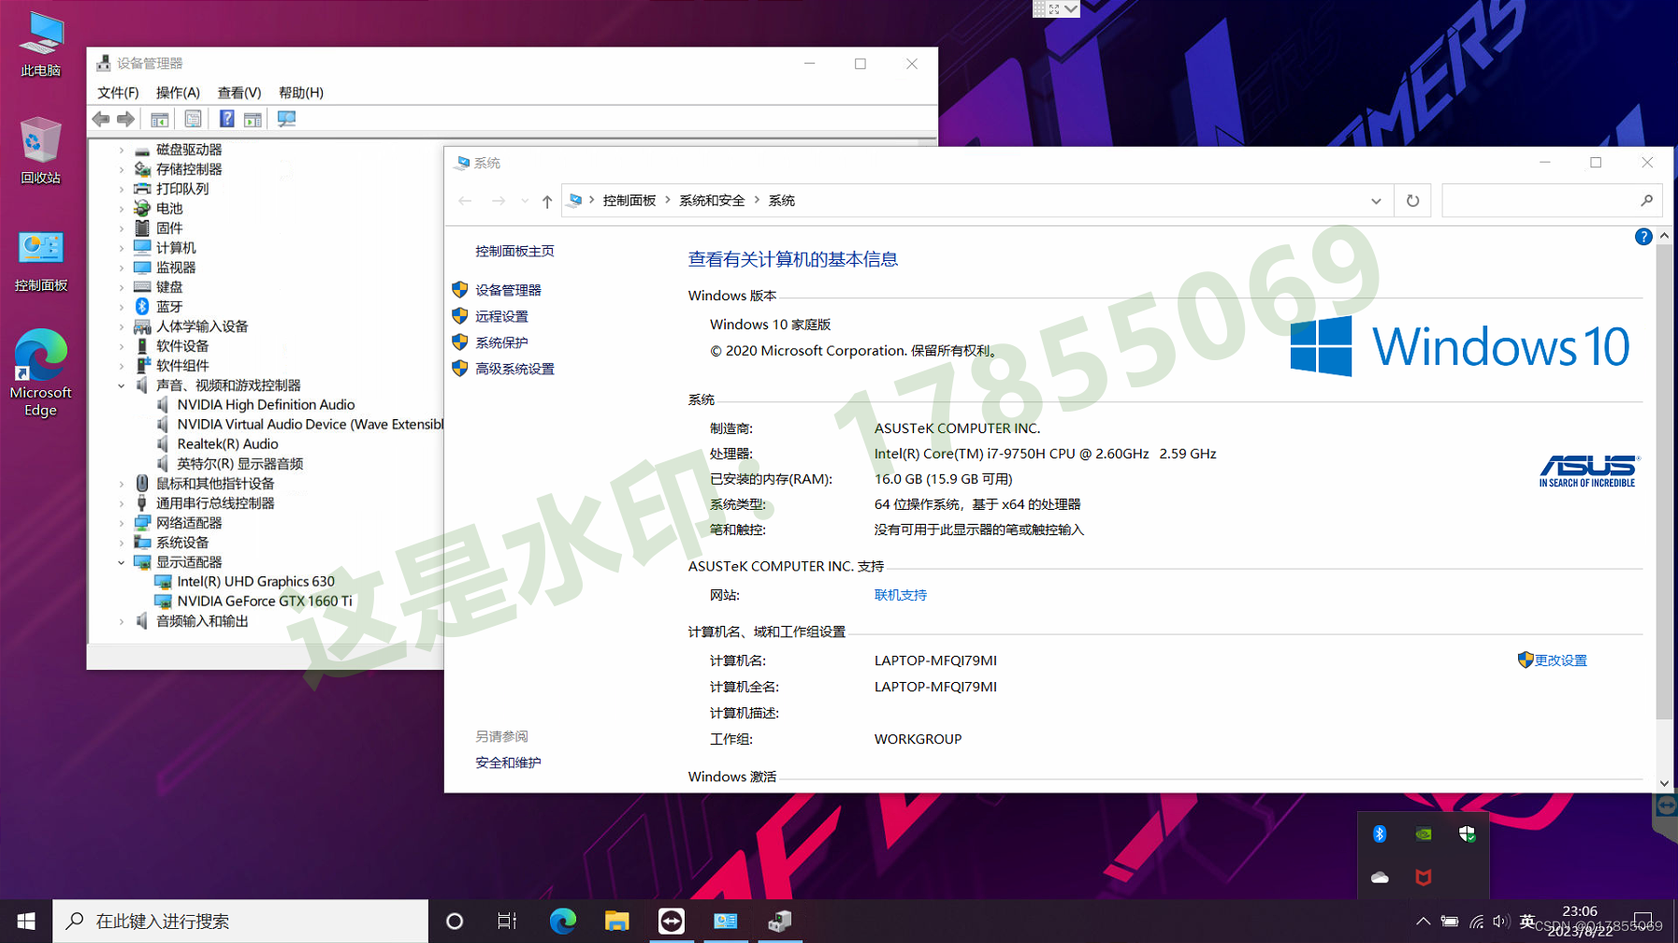Open File Explorer from the taskbar

(x=616, y=921)
